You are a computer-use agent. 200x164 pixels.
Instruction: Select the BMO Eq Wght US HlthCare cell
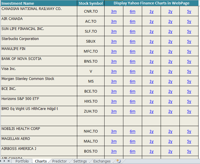point(39,111)
